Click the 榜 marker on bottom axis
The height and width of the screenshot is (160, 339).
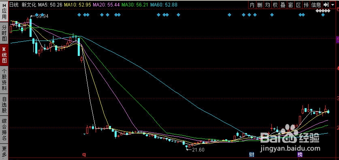[300, 155]
